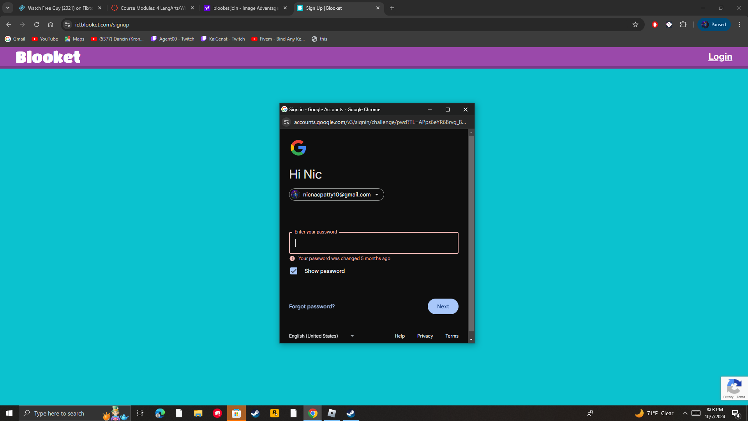Click the Blooket logo
Screen dimensions: 748x421
(x=48, y=57)
